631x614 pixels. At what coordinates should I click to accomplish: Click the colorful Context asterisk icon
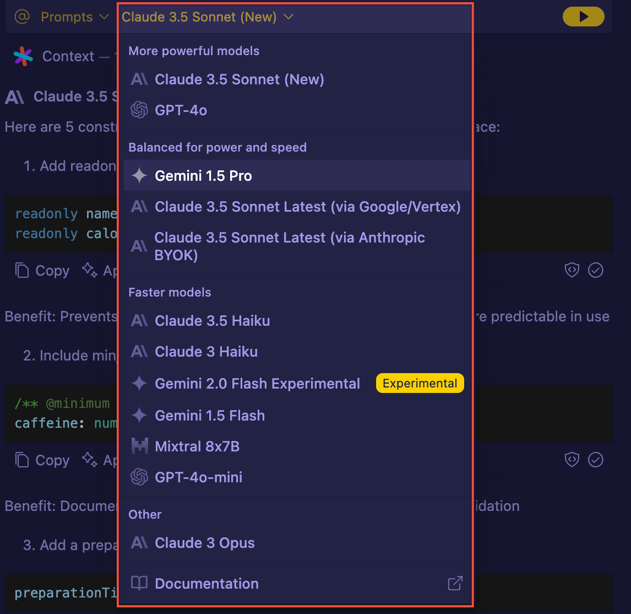pos(23,56)
